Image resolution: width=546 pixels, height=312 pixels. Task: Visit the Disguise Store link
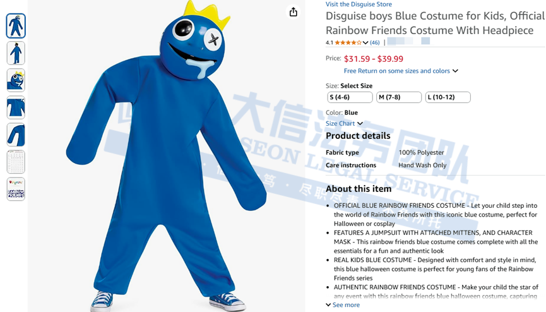(x=359, y=4)
